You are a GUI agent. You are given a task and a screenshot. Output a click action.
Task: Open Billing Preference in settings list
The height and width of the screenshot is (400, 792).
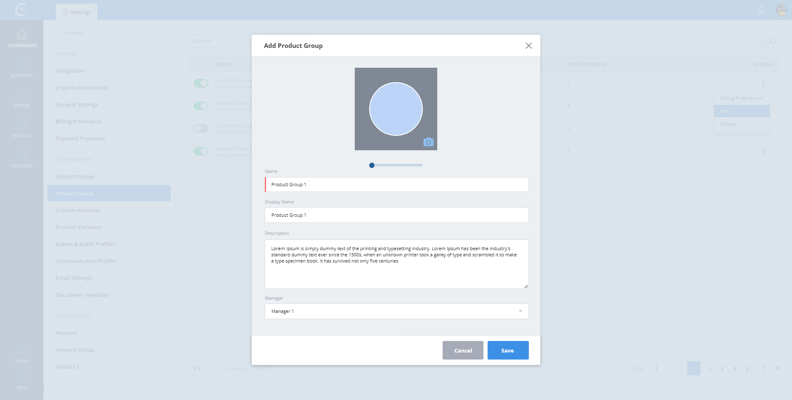point(78,121)
